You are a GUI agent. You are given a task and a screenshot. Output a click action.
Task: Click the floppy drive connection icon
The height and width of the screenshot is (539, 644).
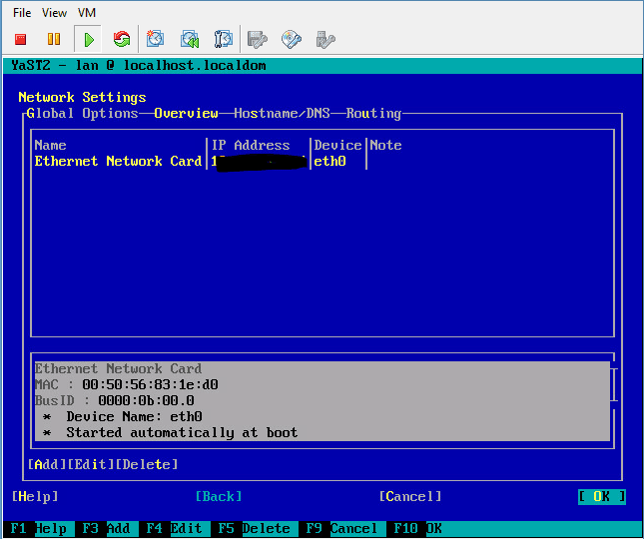pyautogui.click(x=258, y=39)
